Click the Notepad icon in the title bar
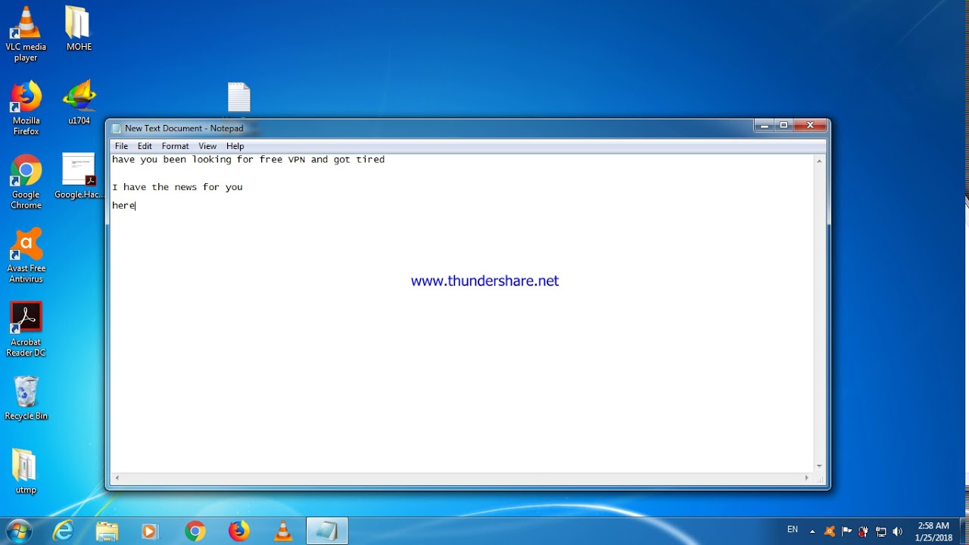 [x=117, y=129]
